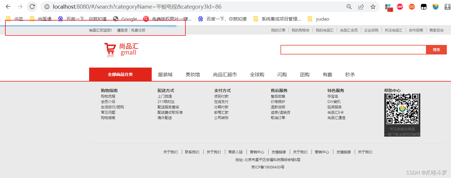This screenshot has height=178, width=451.
Task: Click the AdBlock Plus extension icon
Action: pyautogui.click(x=400, y=7)
